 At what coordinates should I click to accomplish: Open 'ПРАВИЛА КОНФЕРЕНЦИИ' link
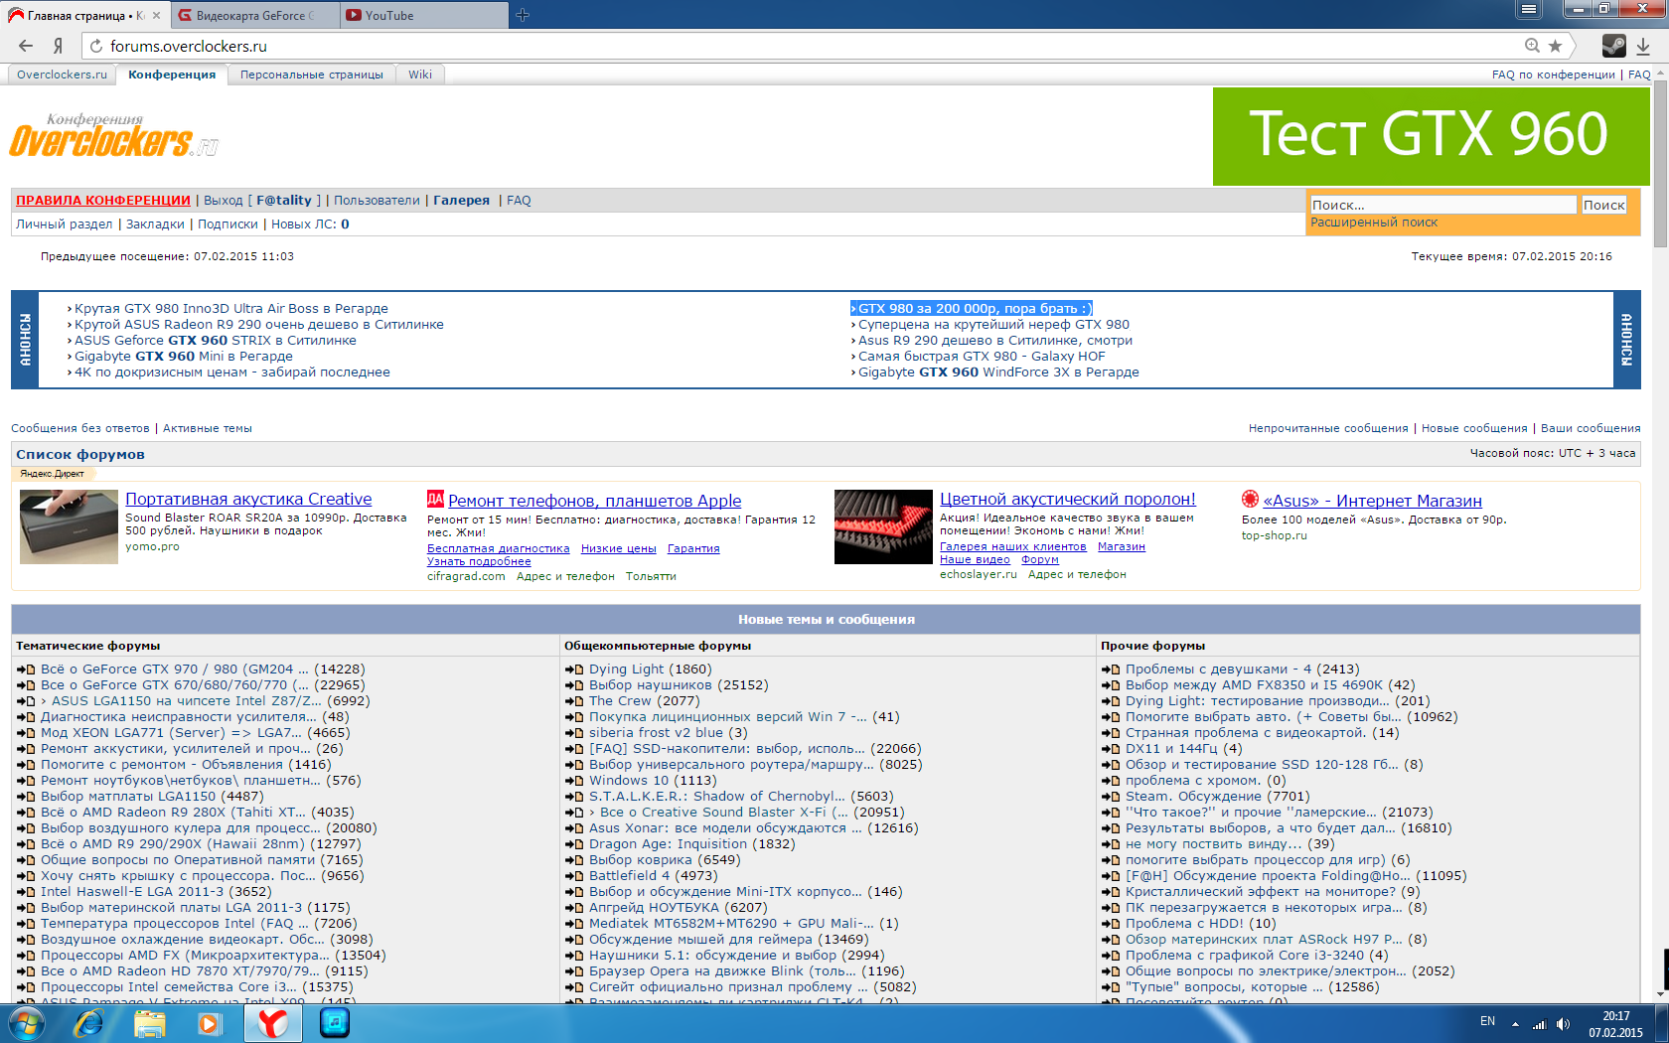click(x=103, y=200)
